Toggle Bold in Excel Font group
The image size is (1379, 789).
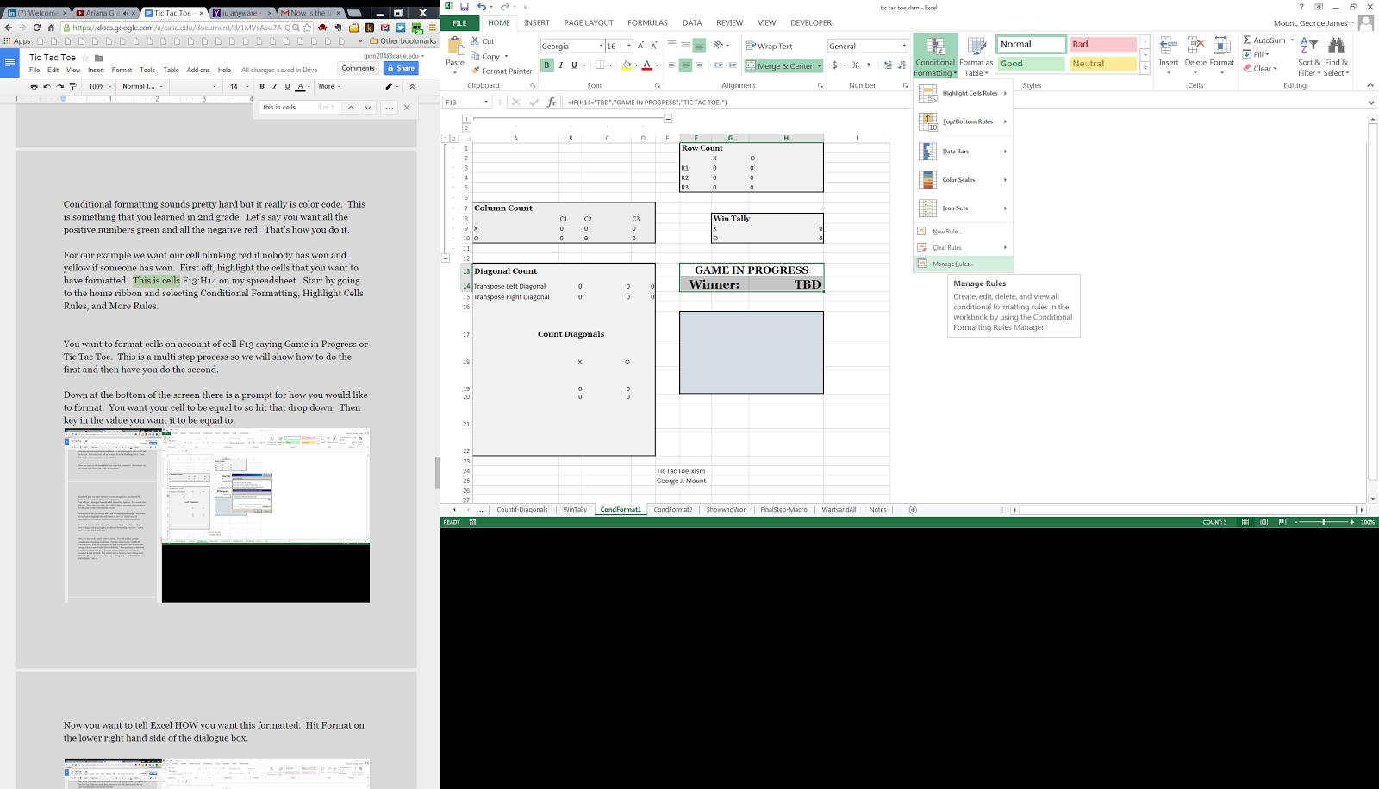pyautogui.click(x=546, y=65)
